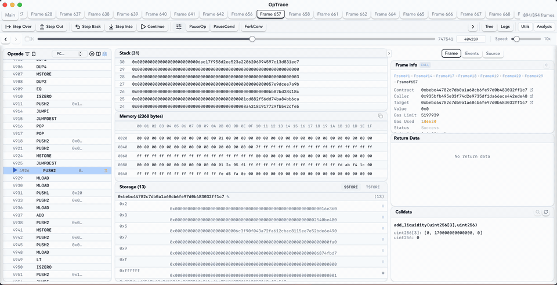Screen dimensions: 557x285
Task: Click the Step Into button
Action: (x=121, y=27)
